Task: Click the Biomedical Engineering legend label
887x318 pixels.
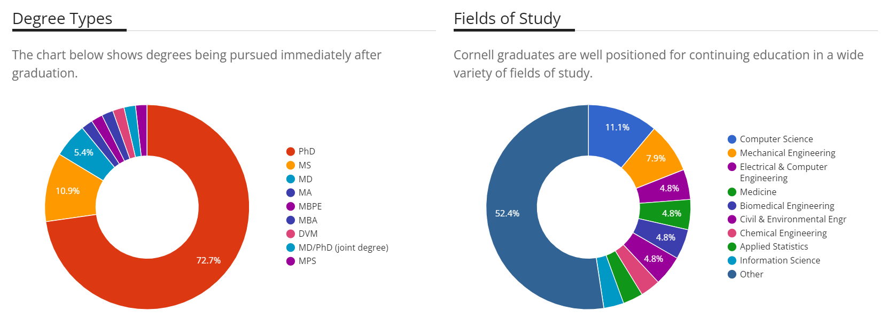Action: pyautogui.click(x=787, y=206)
